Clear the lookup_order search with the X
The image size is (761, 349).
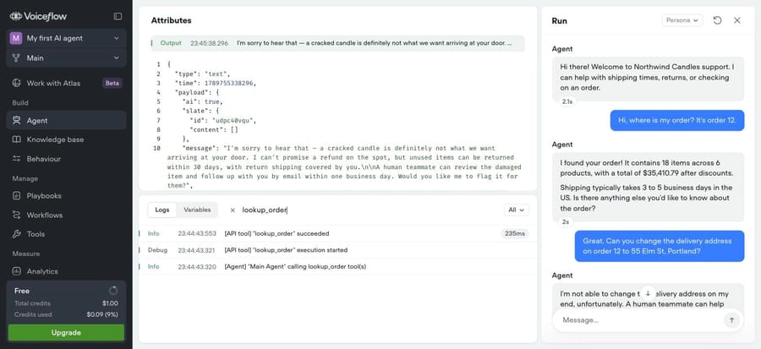click(x=233, y=210)
